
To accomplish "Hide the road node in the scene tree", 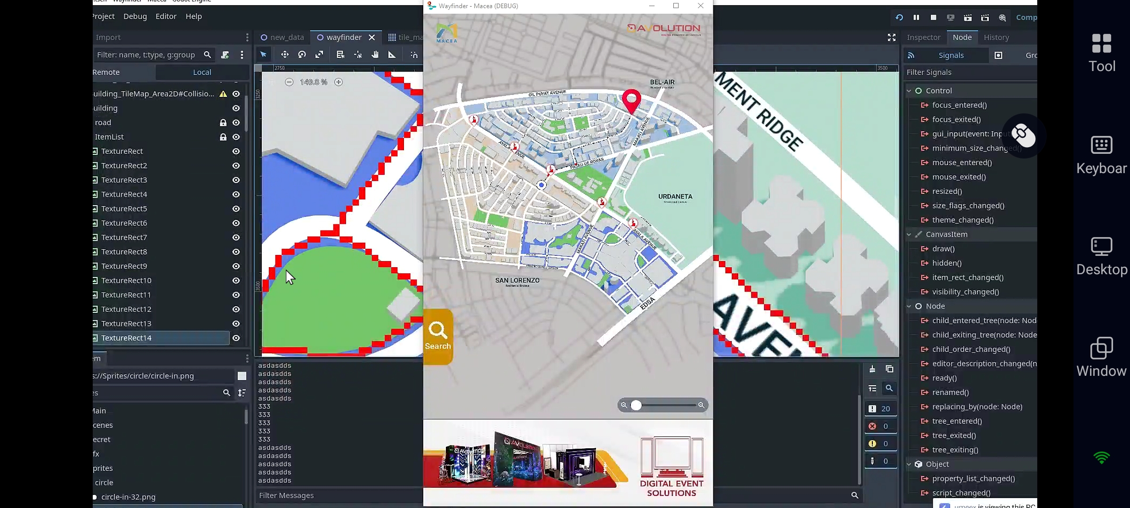I will click(x=236, y=122).
